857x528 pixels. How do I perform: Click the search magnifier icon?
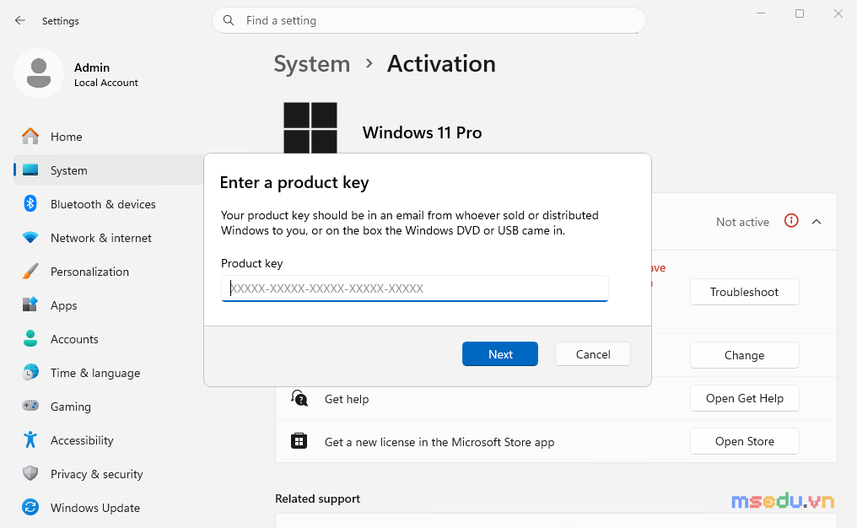(x=229, y=20)
